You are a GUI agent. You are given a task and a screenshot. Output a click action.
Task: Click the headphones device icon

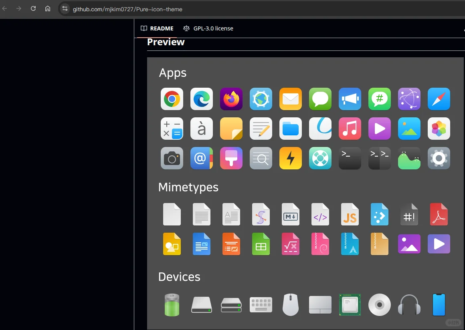pyautogui.click(x=409, y=305)
